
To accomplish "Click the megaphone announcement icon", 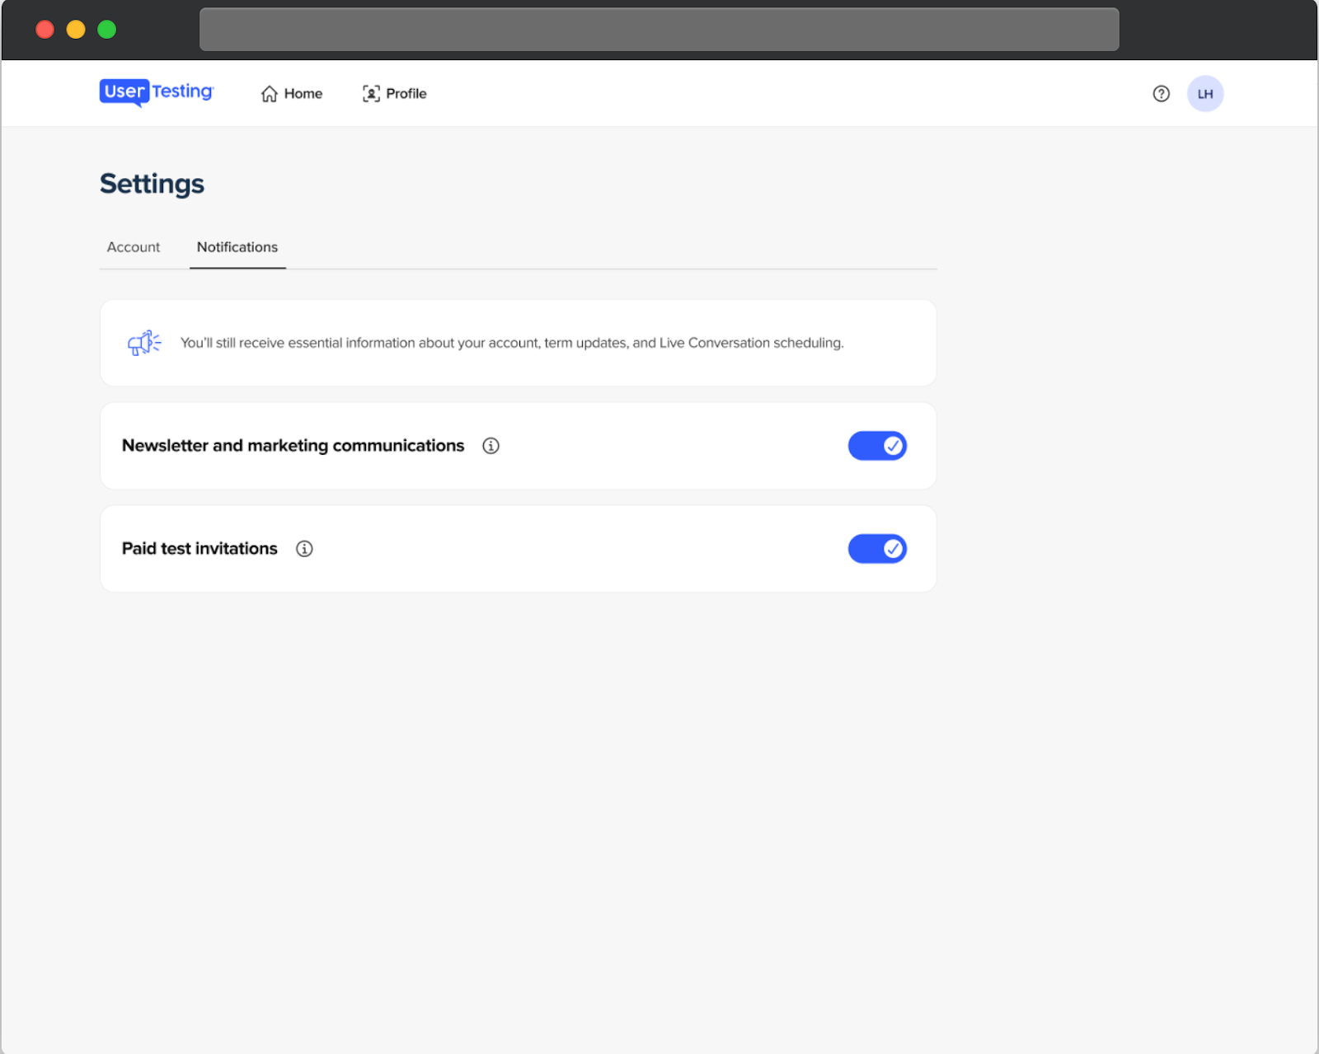I will [144, 343].
